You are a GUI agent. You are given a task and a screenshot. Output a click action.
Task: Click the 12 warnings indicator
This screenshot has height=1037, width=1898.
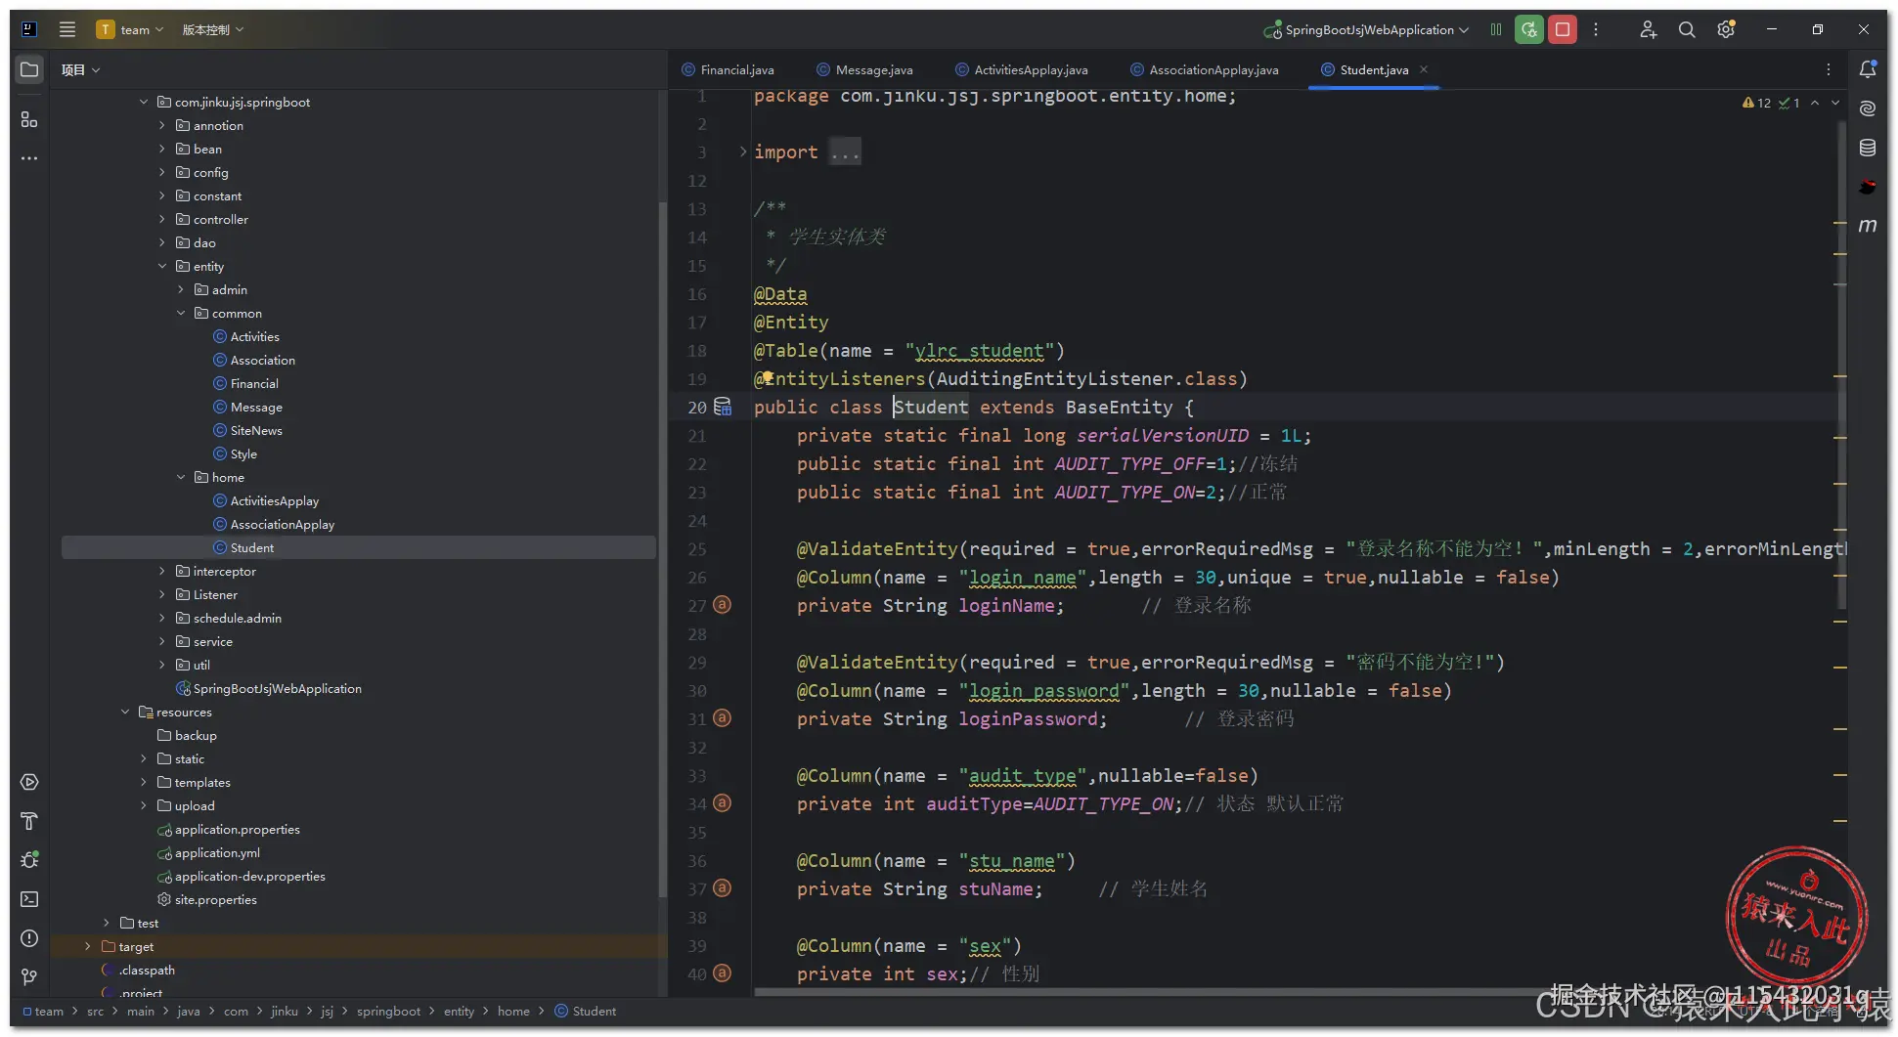pyautogui.click(x=1756, y=103)
